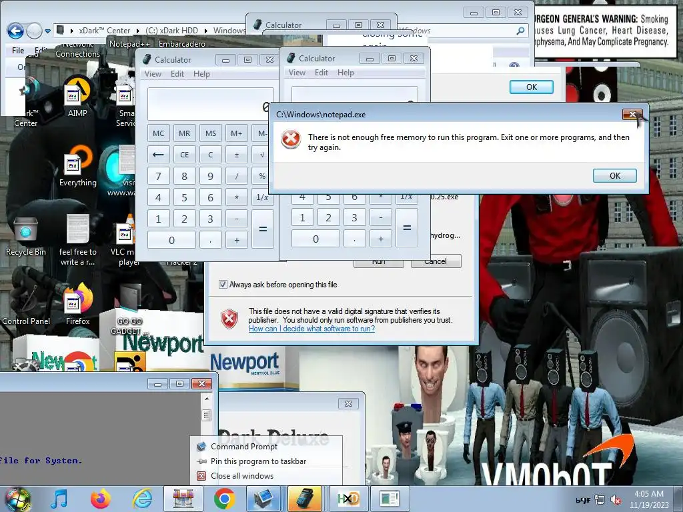Click the console window scrollbar thumb

[207, 415]
